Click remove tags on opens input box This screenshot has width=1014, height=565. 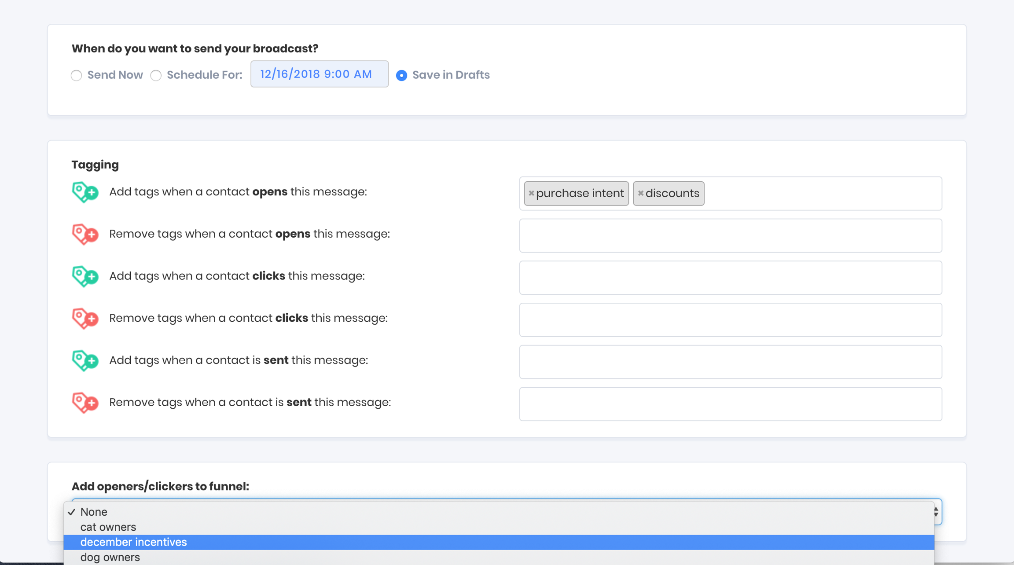tap(730, 235)
